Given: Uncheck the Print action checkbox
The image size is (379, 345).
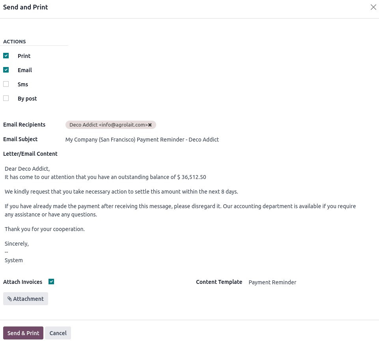Looking at the screenshot, I should tap(6, 56).
